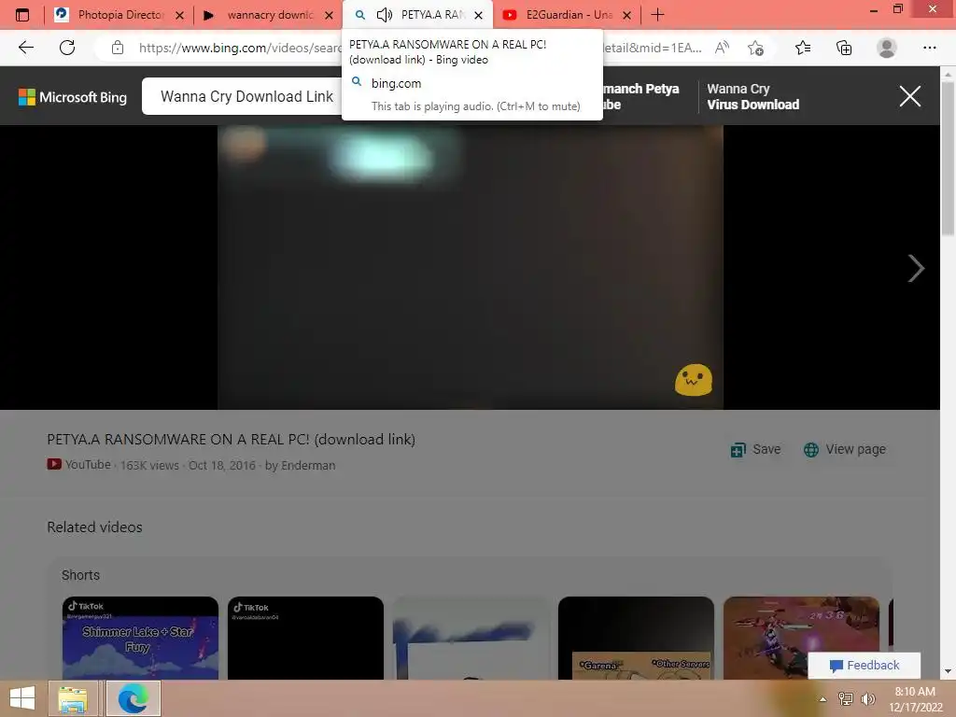Select Wanna Cry Virus Download suggestion
The height and width of the screenshot is (717, 956).
point(753,96)
